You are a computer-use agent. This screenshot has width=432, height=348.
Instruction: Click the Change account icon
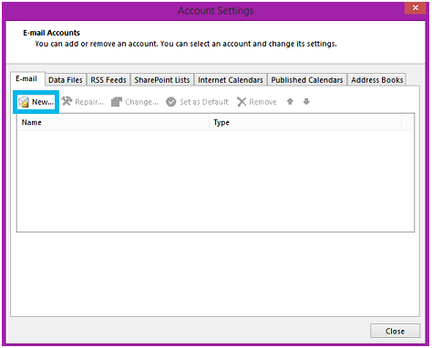[117, 102]
